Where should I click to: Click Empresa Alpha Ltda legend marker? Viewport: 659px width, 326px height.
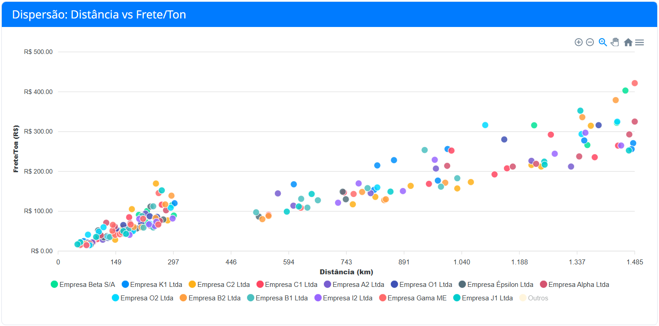click(x=544, y=285)
